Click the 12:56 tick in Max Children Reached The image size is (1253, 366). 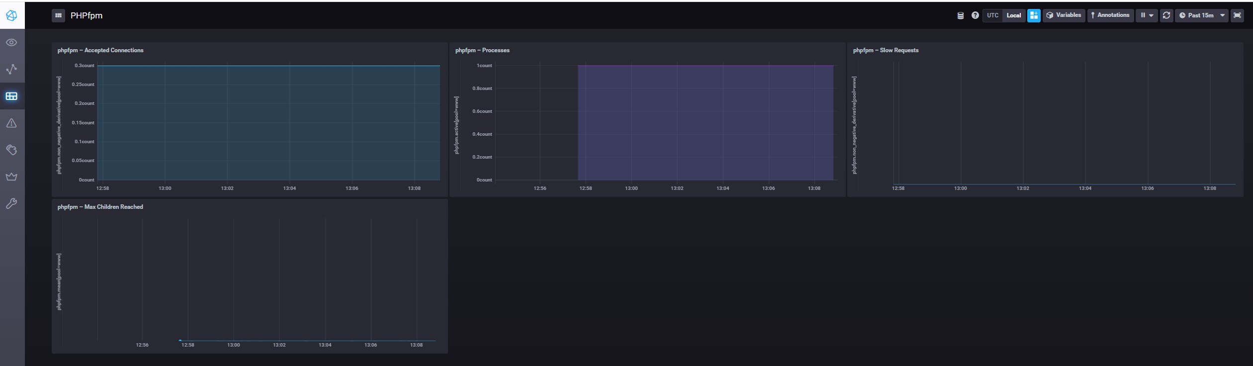142,345
